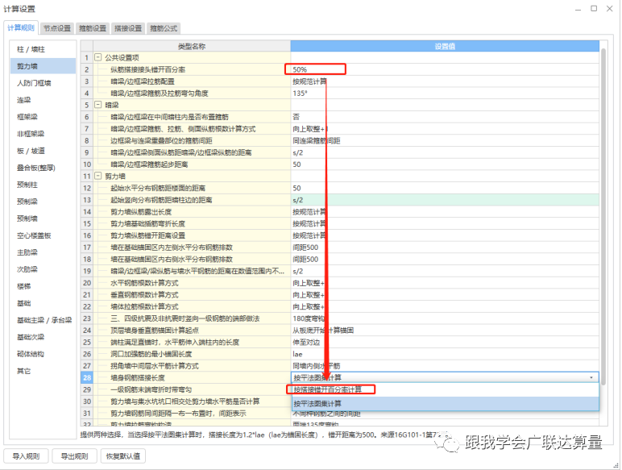
Task: Select 预制梁 in the component list
Action: coord(43,202)
